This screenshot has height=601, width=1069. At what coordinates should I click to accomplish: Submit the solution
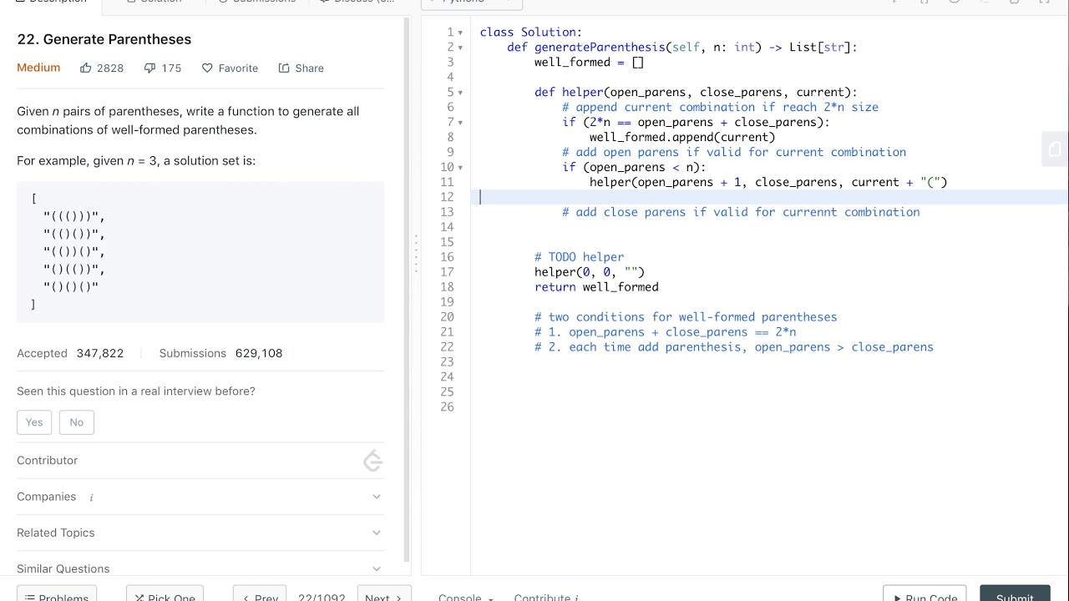1015,593
